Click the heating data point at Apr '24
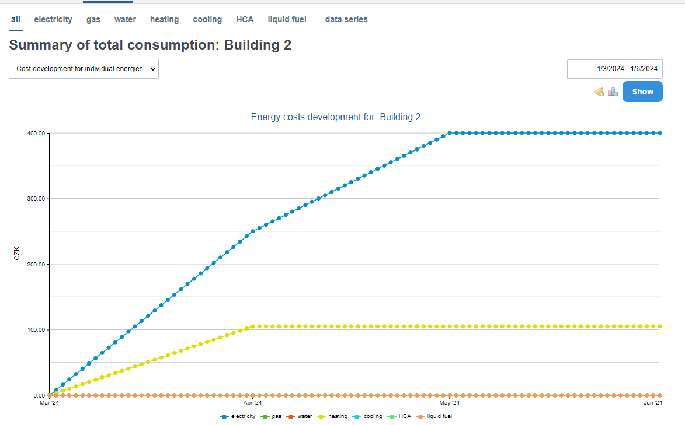This screenshot has height=425, width=685. tap(252, 326)
